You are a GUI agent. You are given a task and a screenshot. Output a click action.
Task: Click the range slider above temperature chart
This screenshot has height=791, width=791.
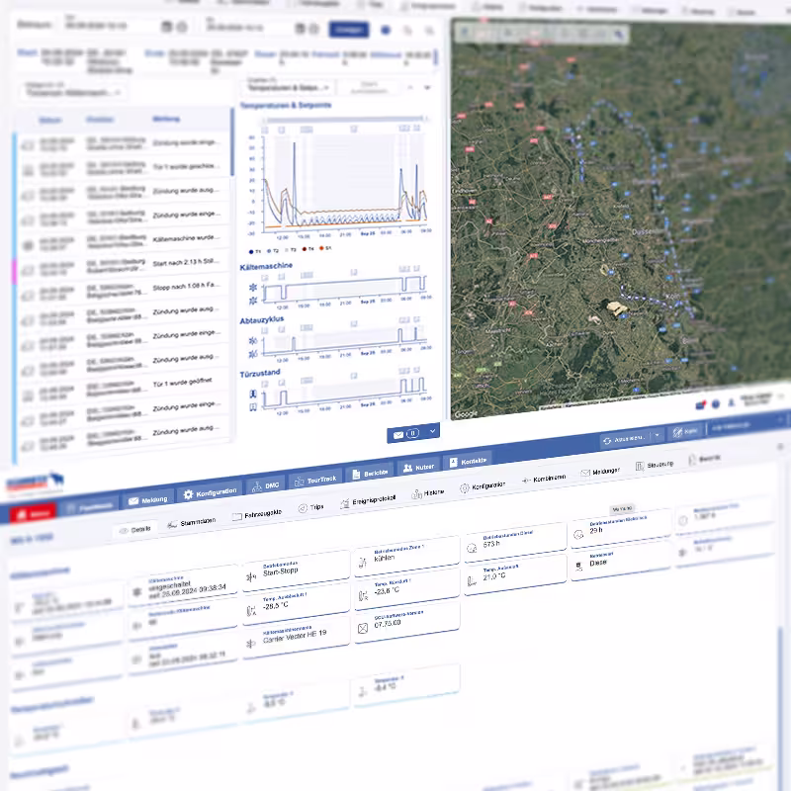(x=345, y=119)
